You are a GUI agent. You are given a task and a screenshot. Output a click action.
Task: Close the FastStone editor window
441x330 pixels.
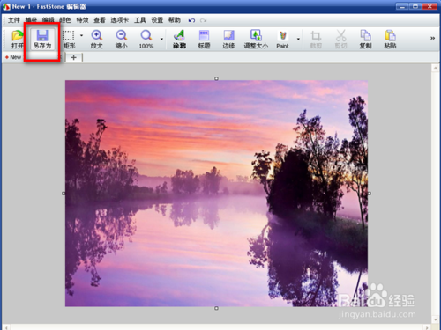click(x=430, y=6)
